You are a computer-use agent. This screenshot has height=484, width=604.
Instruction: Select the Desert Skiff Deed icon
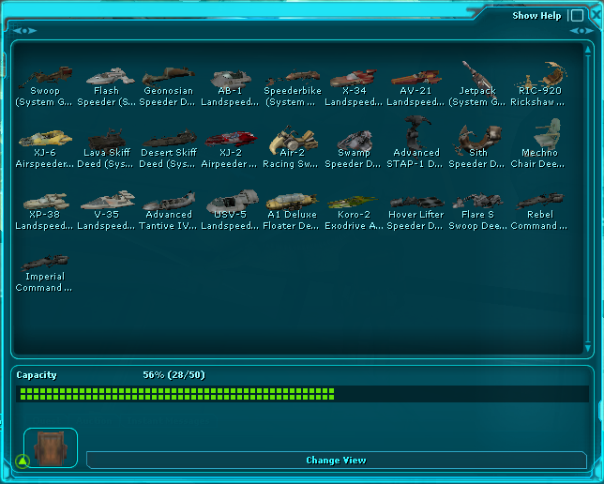(x=170, y=139)
